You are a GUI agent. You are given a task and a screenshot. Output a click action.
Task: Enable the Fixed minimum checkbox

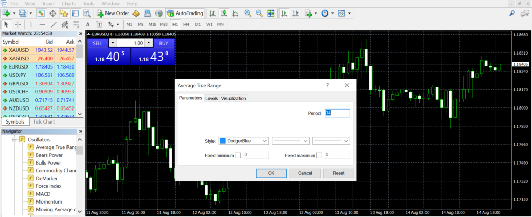[x=238, y=155]
